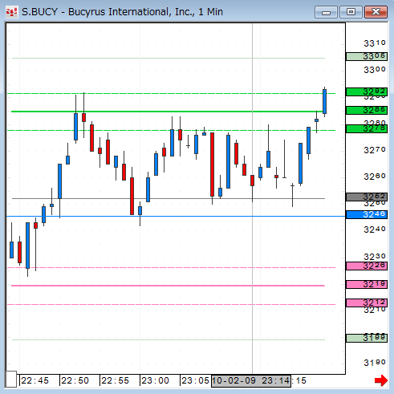Click the green 3292 price marker

click(x=367, y=92)
